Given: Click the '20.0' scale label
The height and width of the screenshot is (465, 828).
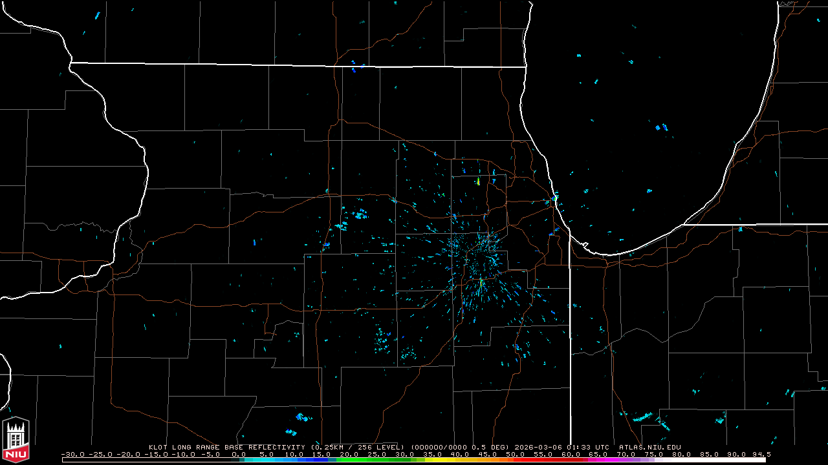Looking at the screenshot, I should coord(349,454).
